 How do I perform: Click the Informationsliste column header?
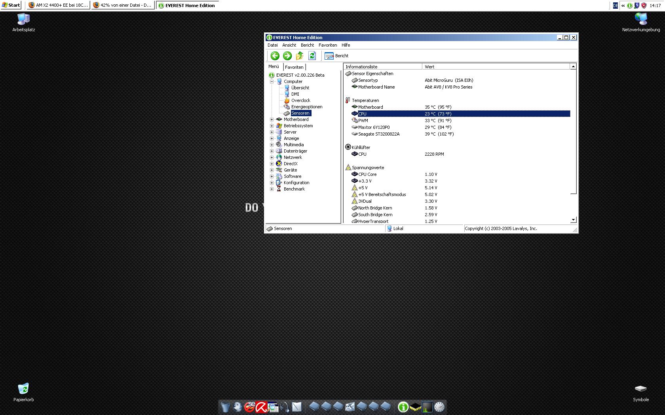point(383,67)
